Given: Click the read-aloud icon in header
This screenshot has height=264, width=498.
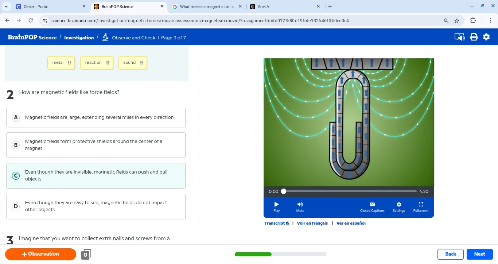Looking at the screenshot, I should pos(459,37).
